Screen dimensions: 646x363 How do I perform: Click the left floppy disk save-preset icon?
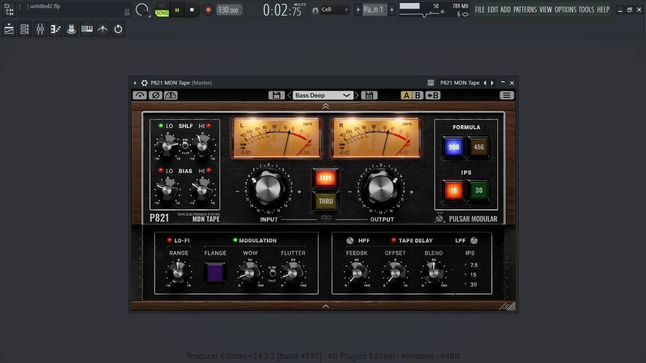[x=277, y=95]
